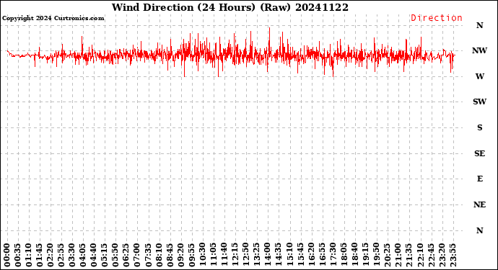Click the 21:35 time label
This screenshot has height=270, width=498.
coord(409,256)
